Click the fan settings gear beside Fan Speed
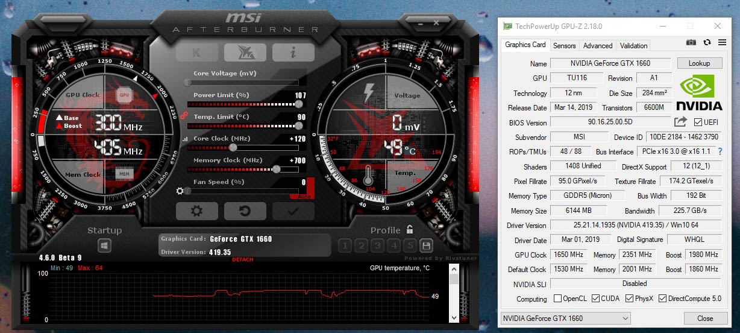The width and height of the screenshot is (740, 333). coord(180,191)
